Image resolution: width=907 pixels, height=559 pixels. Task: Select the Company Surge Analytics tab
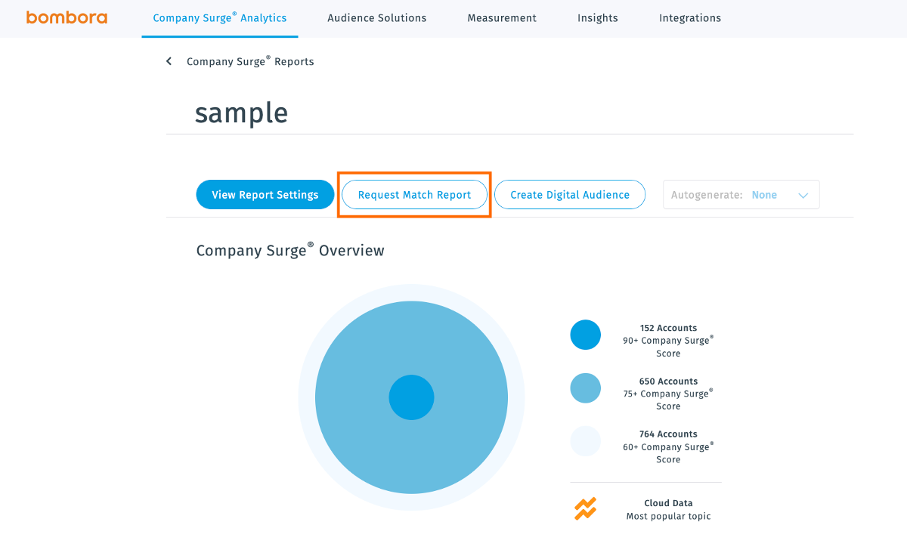pyautogui.click(x=219, y=17)
